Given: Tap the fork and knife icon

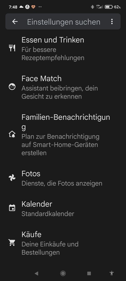Looking at the screenshot, I should point(12,48).
